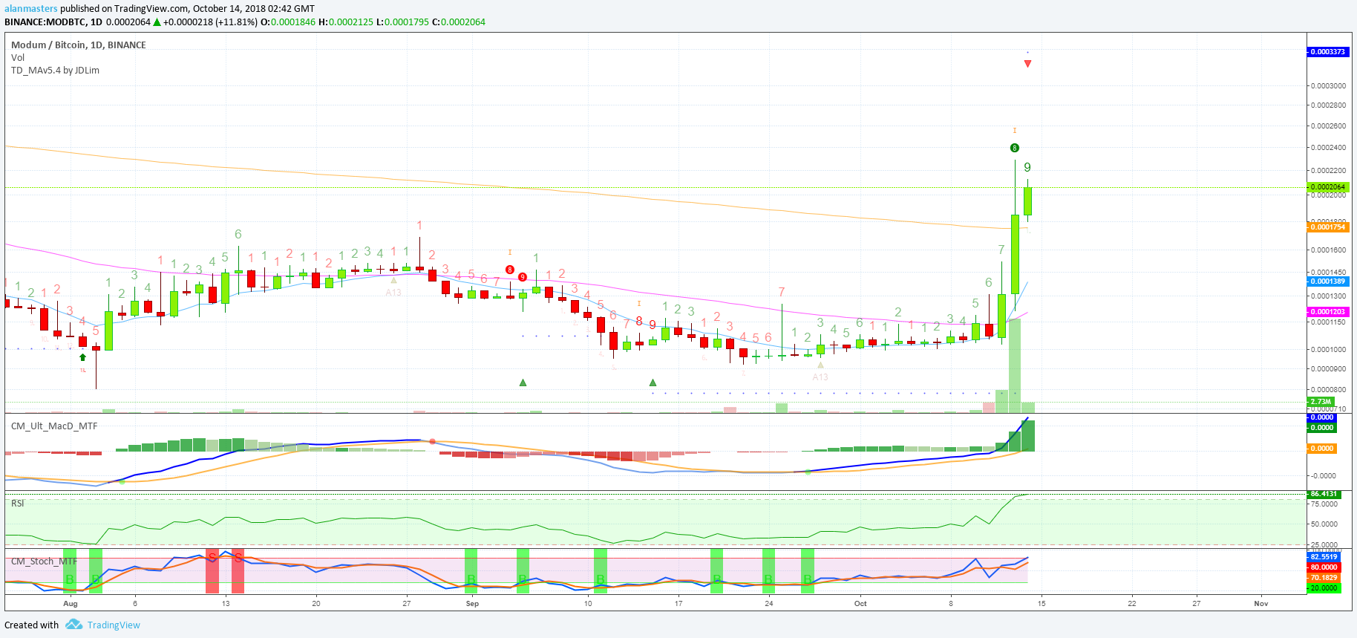Click the Sep date on time axis
The height and width of the screenshot is (638, 1357).
(x=472, y=604)
